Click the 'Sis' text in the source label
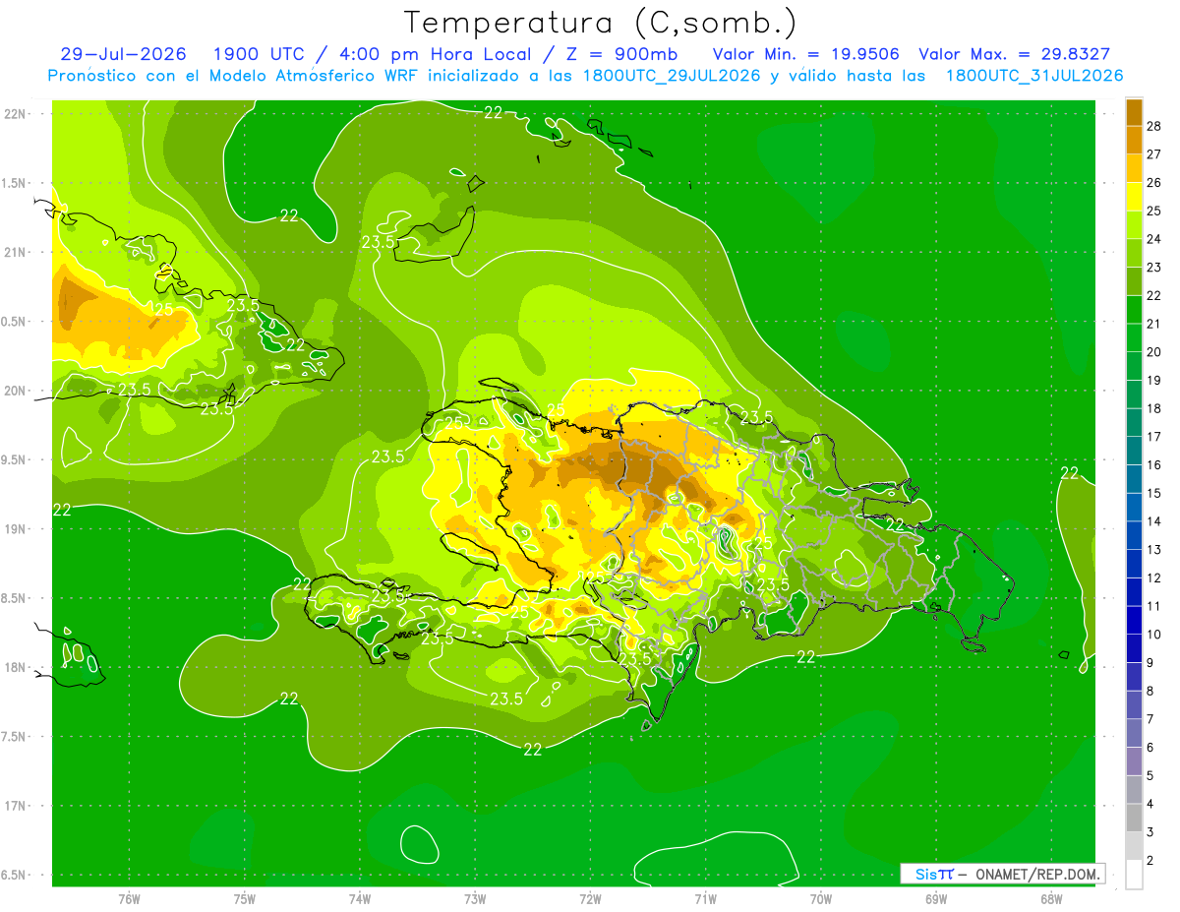The height and width of the screenshot is (912, 1180). pos(924,875)
